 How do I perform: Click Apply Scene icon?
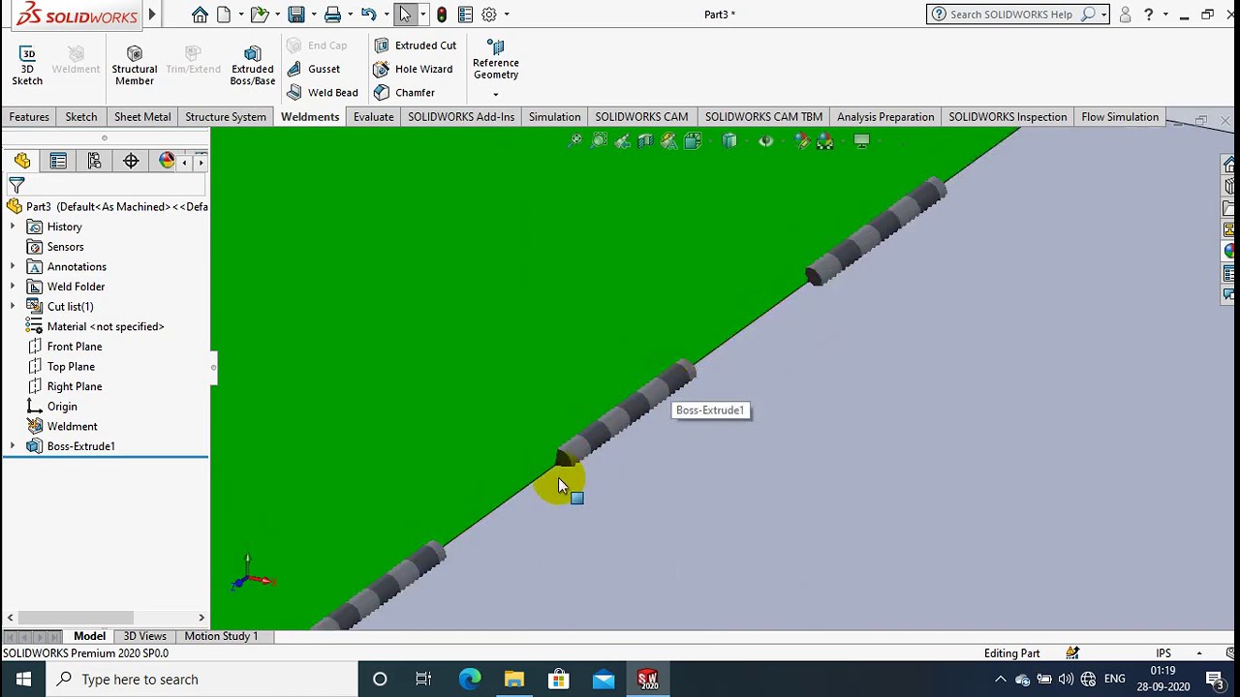825,141
